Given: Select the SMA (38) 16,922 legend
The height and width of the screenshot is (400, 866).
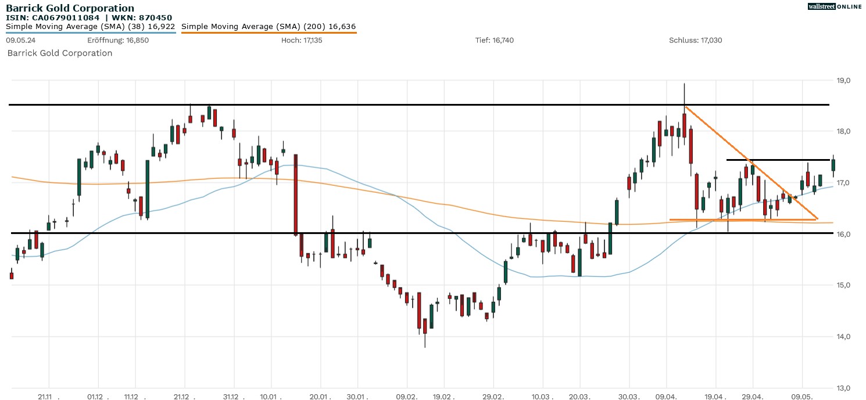Looking at the screenshot, I should 91,27.
